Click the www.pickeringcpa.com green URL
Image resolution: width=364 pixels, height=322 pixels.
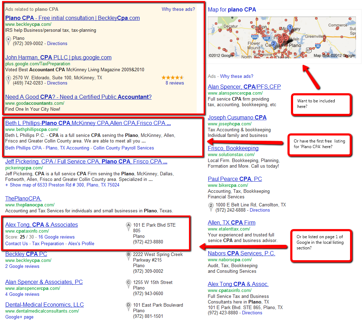[x=24, y=168]
